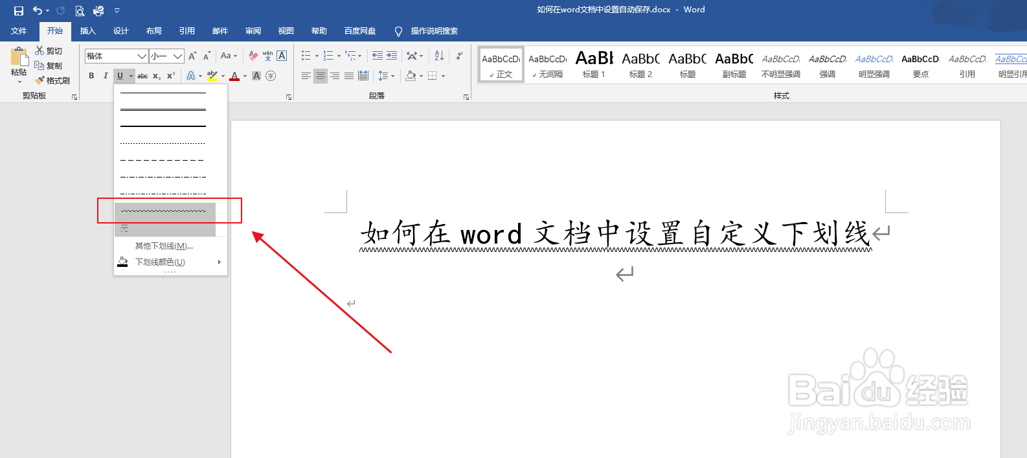Expand the numbered list dropdown arrow

(x=339, y=56)
